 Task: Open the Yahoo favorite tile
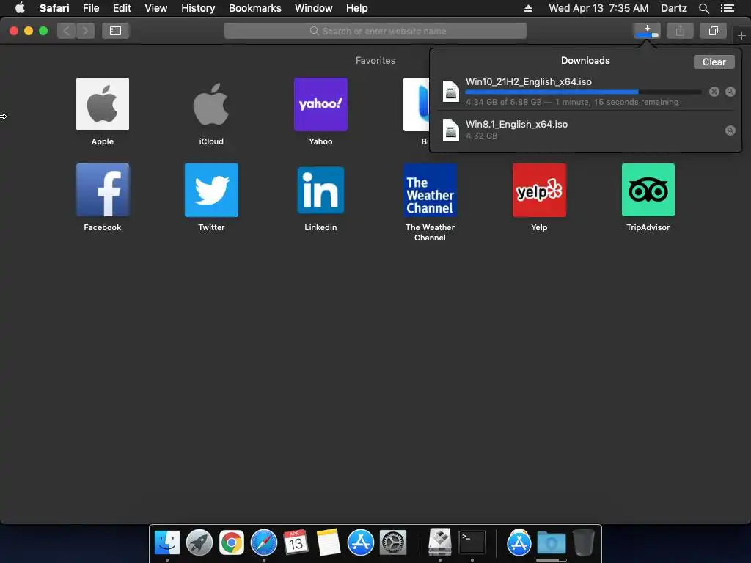pos(320,104)
